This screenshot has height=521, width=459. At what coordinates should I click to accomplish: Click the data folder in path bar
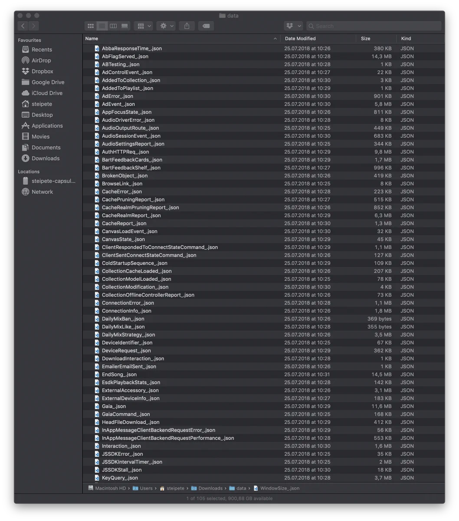coord(238,488)
